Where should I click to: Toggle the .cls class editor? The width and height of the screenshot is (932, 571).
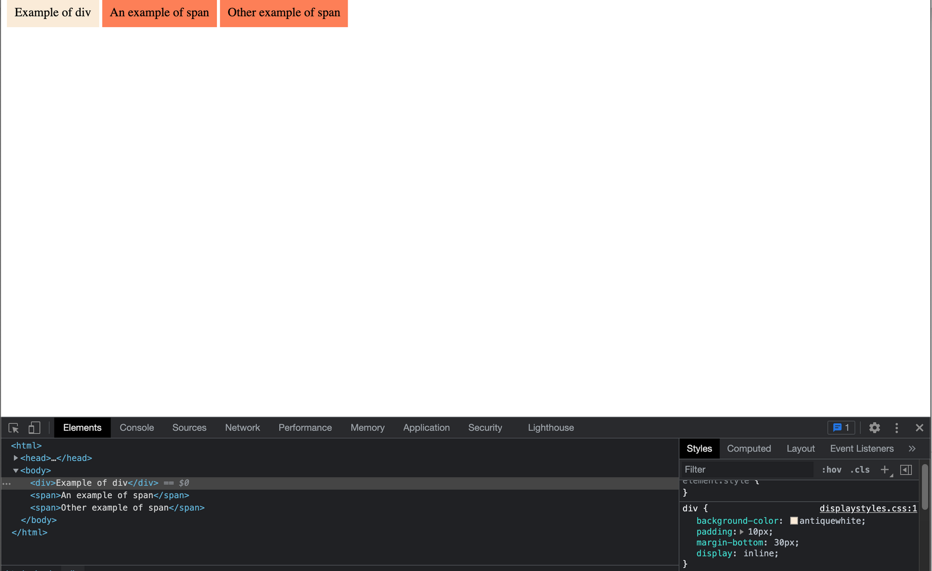point(860,470)
